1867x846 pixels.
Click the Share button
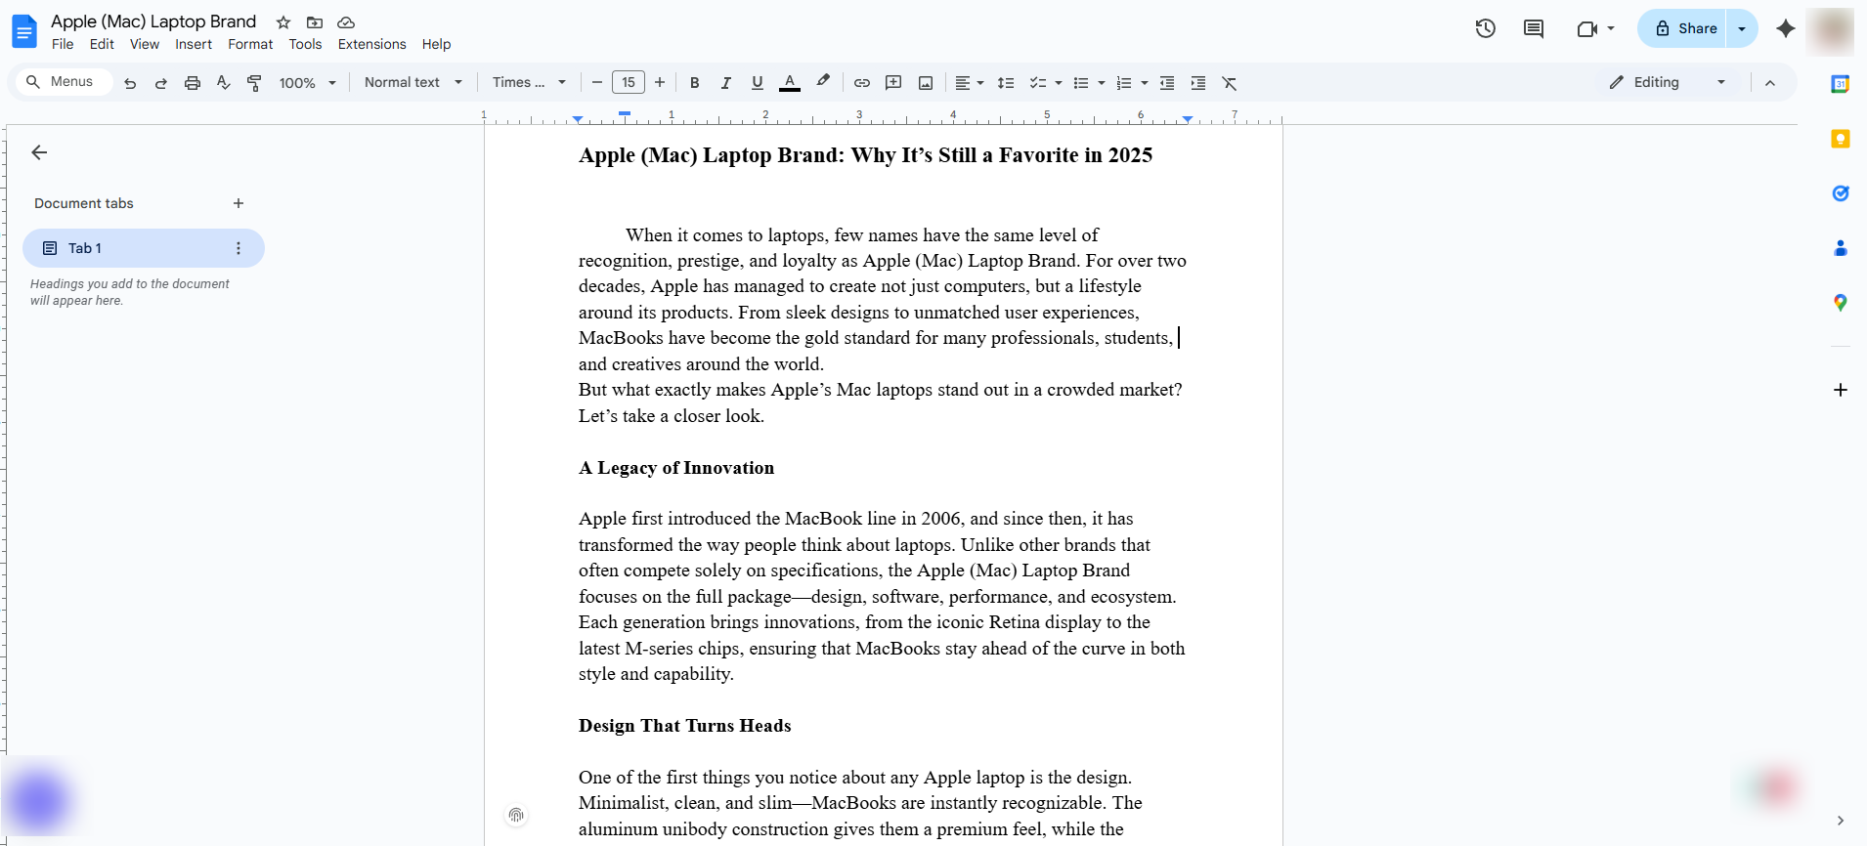[1685, 28]
